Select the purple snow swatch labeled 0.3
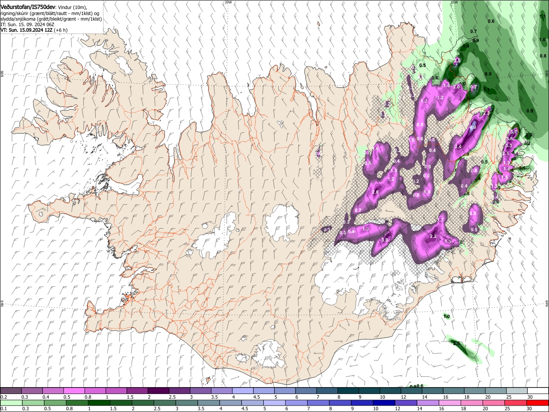Screen dimensions: 549x412 pos(32,391)
